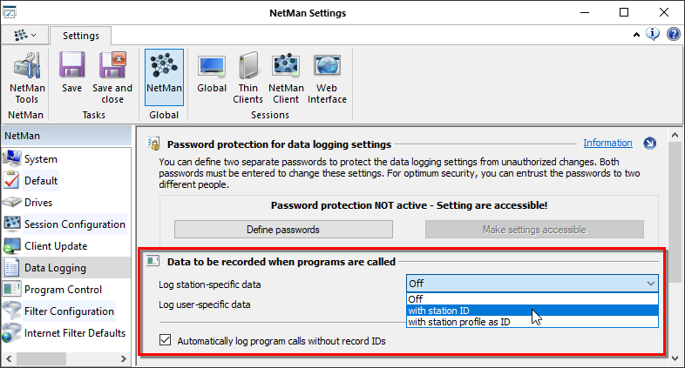Select Session Configuration in sidebar
The height and width of the screenshot is (368, 685).
point(74,224)
